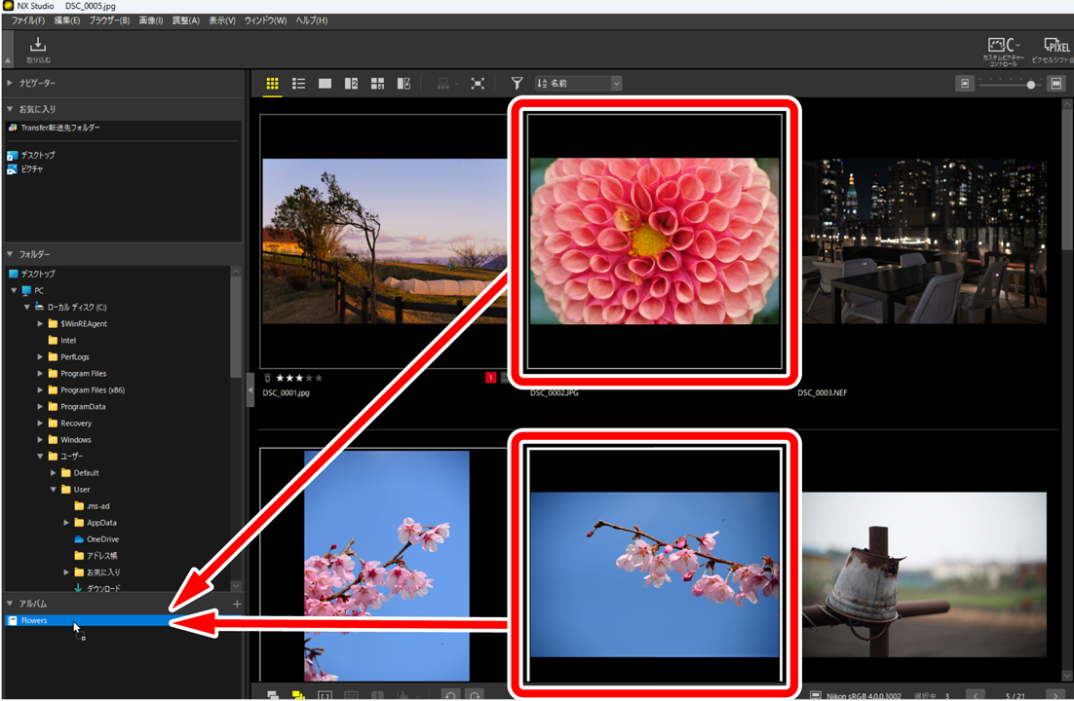Image resolution: width=1074 pixels, height=701 pixels.
Task: Click the full screen view icon
Action: [x=477, y=84]
